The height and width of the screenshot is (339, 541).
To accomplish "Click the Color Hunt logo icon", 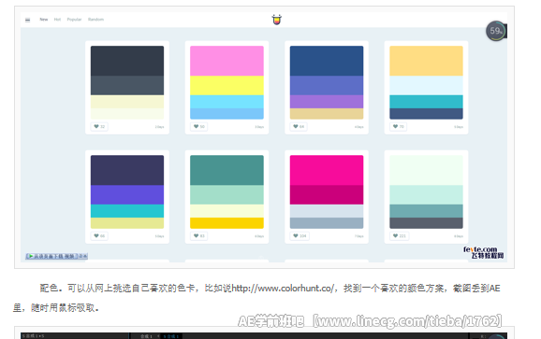I will (277, 20).
